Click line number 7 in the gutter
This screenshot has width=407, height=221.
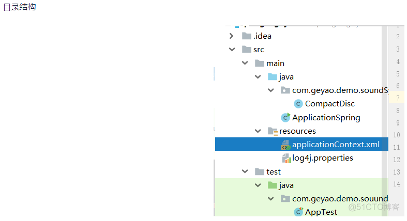[397, 98]
